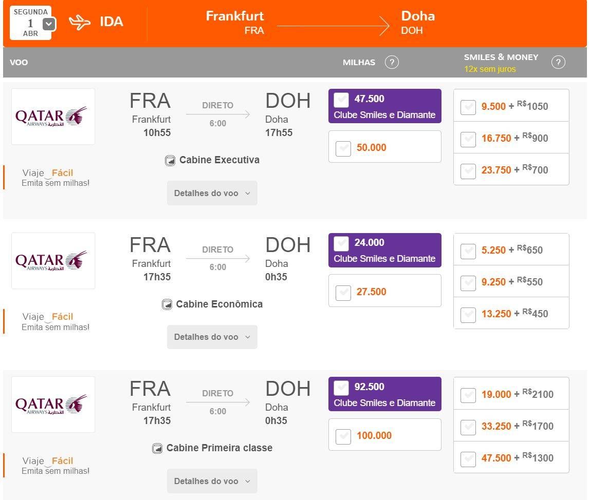Select the 50.000 miles fare checkbox
This screenshot has height=500, width=589.
click(x=343, y=148)
